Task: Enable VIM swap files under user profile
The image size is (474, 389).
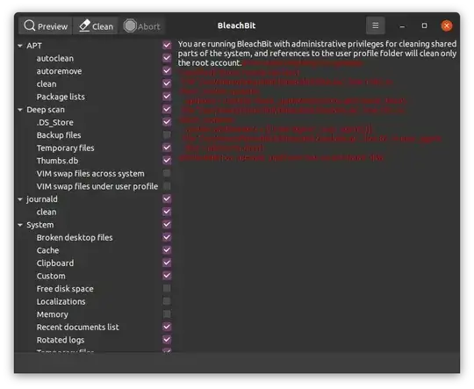Action: pyautogui.click(x=167, y=186)
